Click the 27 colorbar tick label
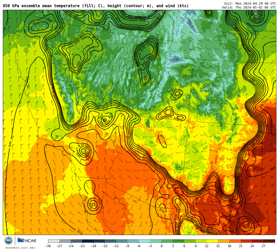 point(263,246)
